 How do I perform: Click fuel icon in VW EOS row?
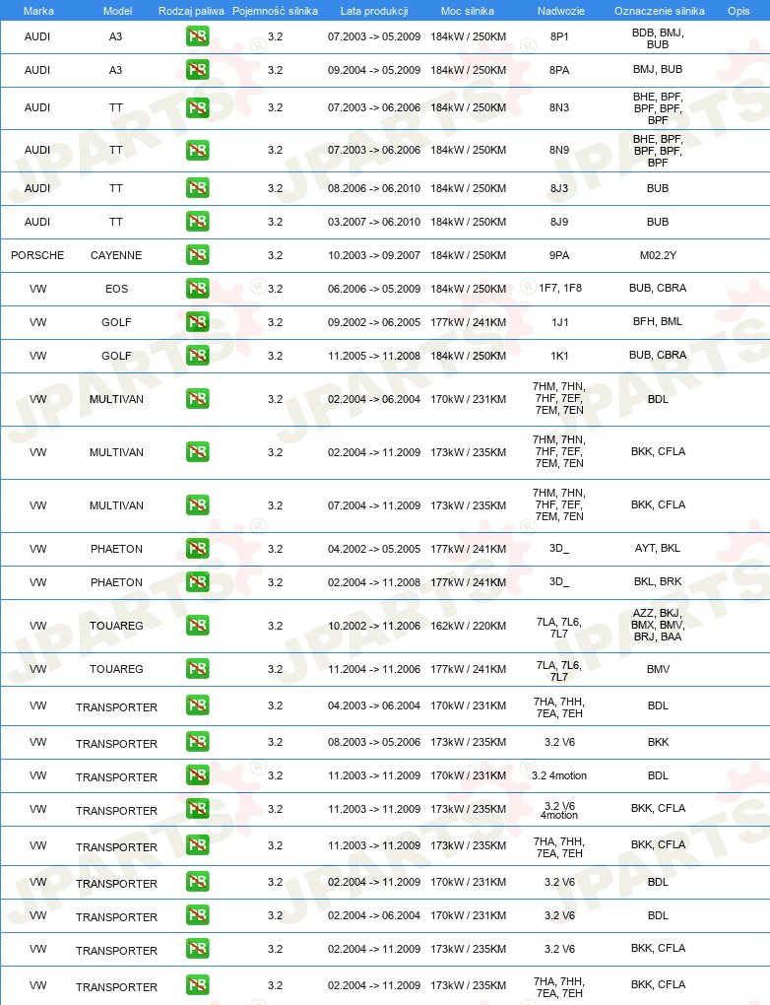pos(197,289)
